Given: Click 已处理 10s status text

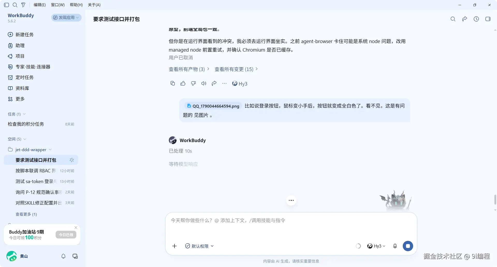Looking at the screenshot, I should pos(180,151).
